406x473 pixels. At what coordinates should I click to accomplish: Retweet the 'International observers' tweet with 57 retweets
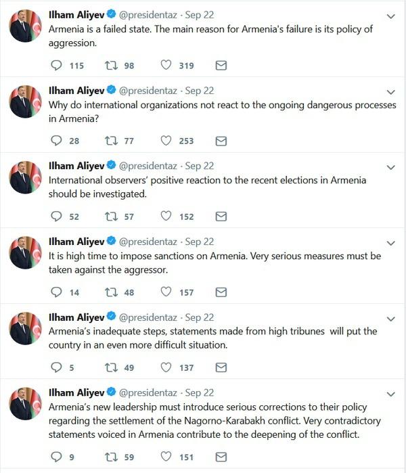(x=110, y=217)
